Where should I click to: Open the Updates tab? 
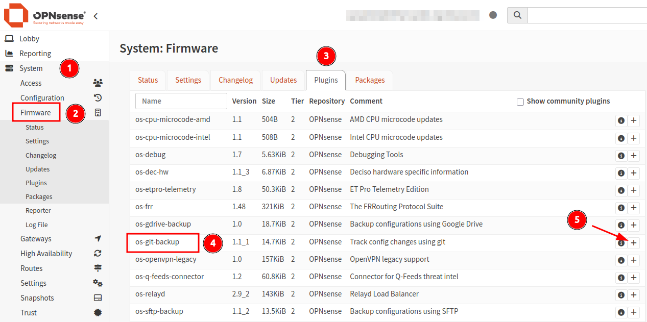click(283, 80)
